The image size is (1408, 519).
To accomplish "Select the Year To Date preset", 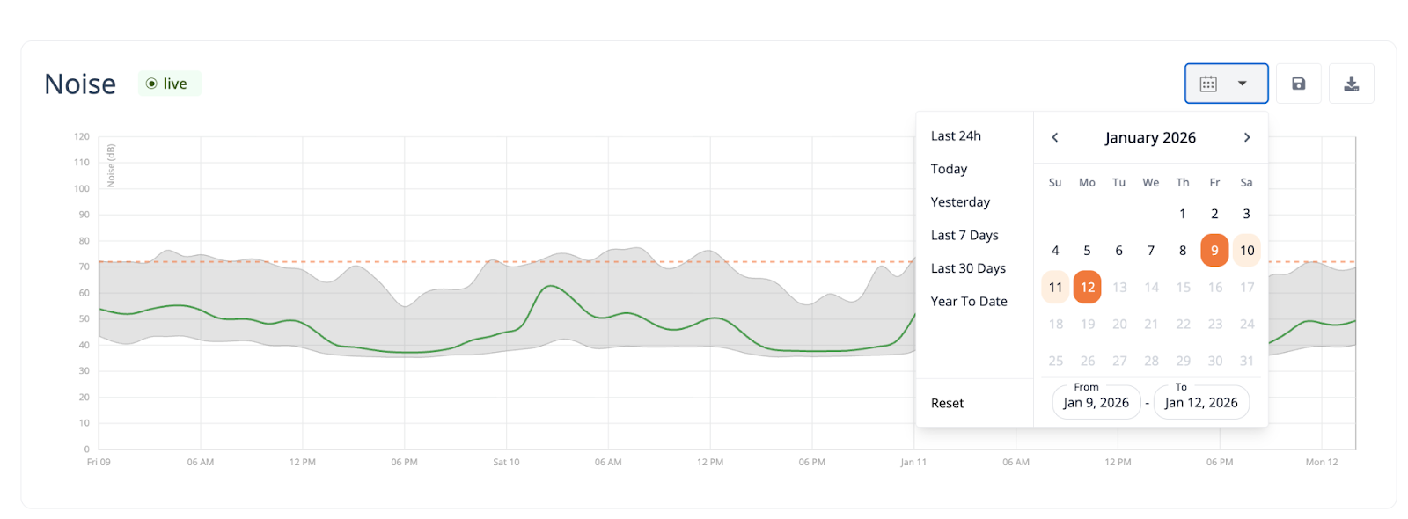I will (969, 302).
